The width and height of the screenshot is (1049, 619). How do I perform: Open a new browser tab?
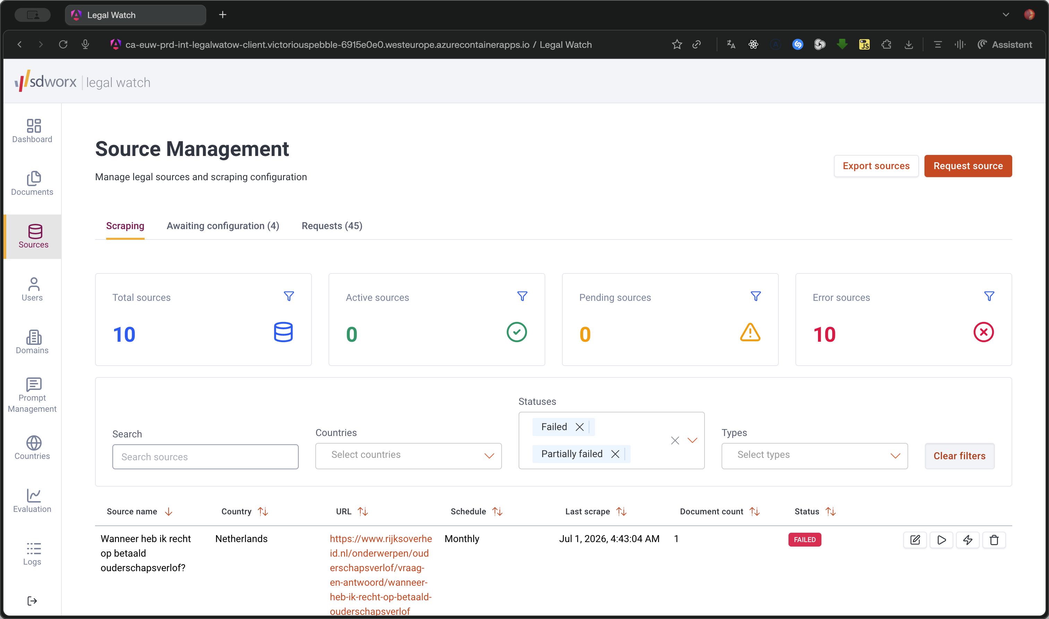coord(222,15)
